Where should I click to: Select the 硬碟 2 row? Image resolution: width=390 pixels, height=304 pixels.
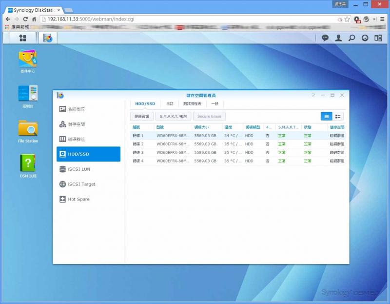(x=238, y=144)
